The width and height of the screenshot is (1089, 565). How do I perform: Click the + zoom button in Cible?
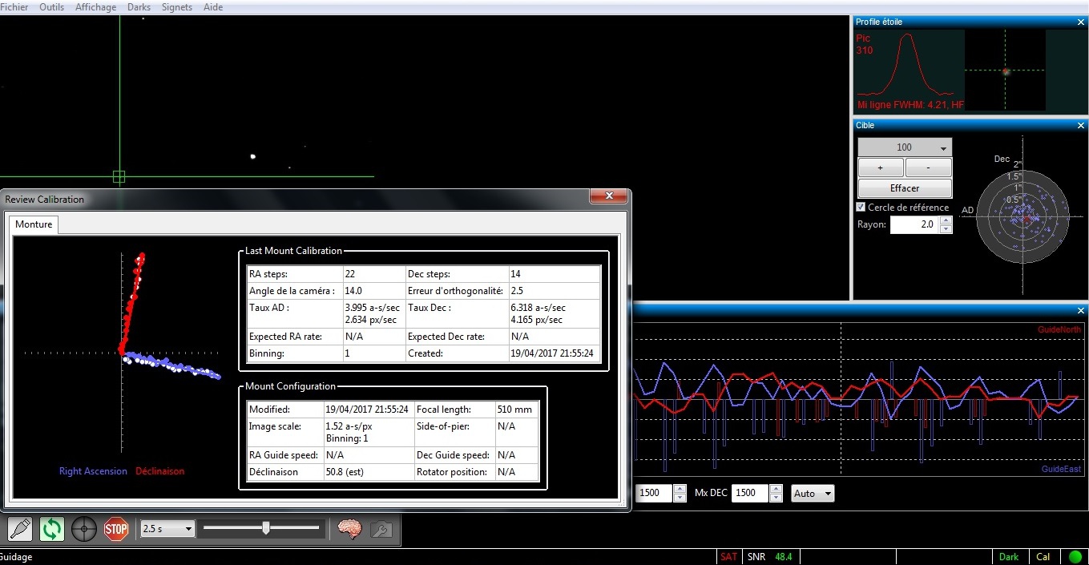point(881,167)
